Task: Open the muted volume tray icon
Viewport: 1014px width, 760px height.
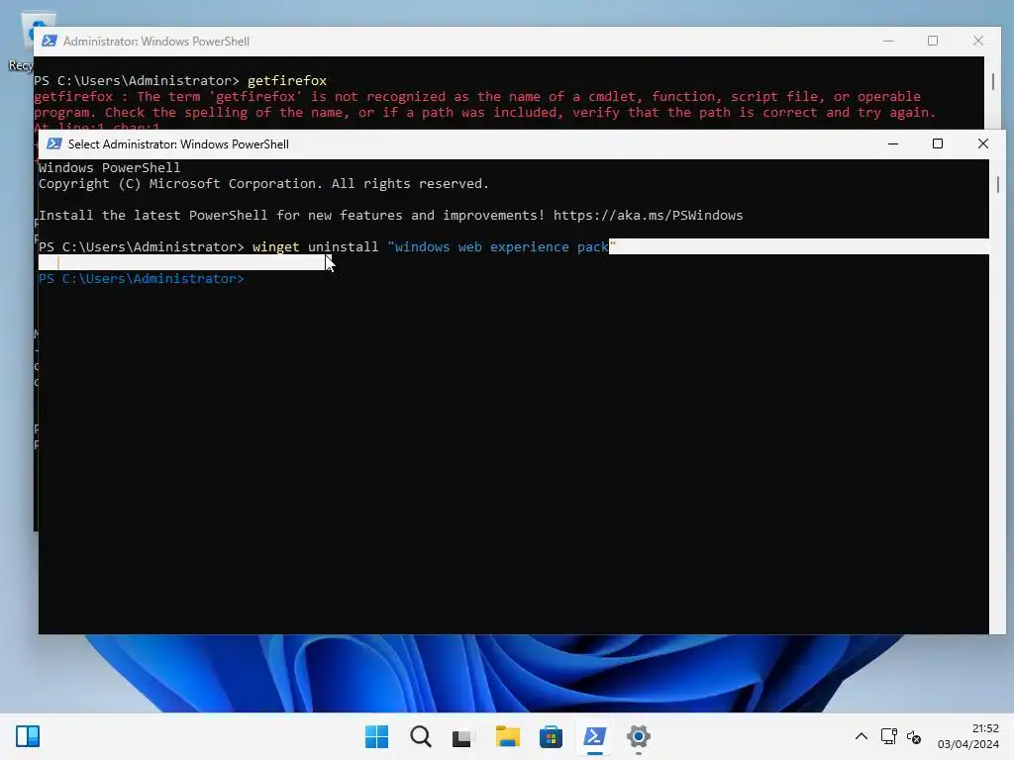Action: (x=914, y=736)
